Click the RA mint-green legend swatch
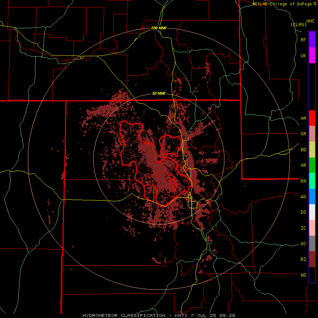The image size is (318, 318). (x=312, y=181)
